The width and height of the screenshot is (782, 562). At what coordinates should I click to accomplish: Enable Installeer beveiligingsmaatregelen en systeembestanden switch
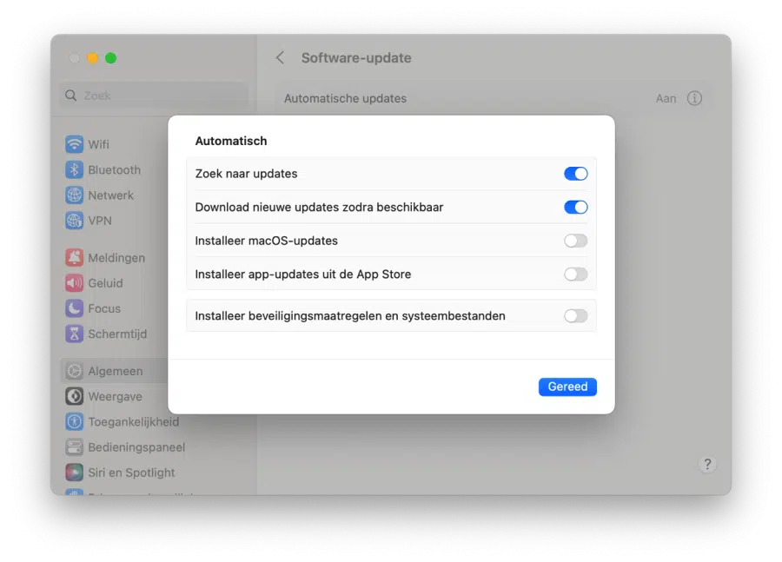coord(575,315)
